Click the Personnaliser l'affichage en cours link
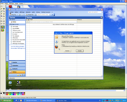 pos(18,48)
